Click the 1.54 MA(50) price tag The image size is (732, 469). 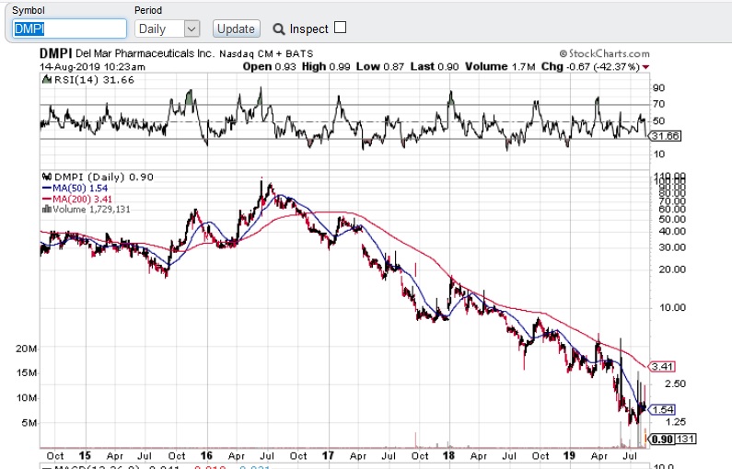(662, 410)
